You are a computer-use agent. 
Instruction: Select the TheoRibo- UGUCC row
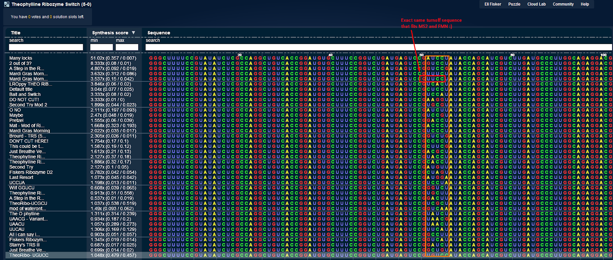[29, 255]
